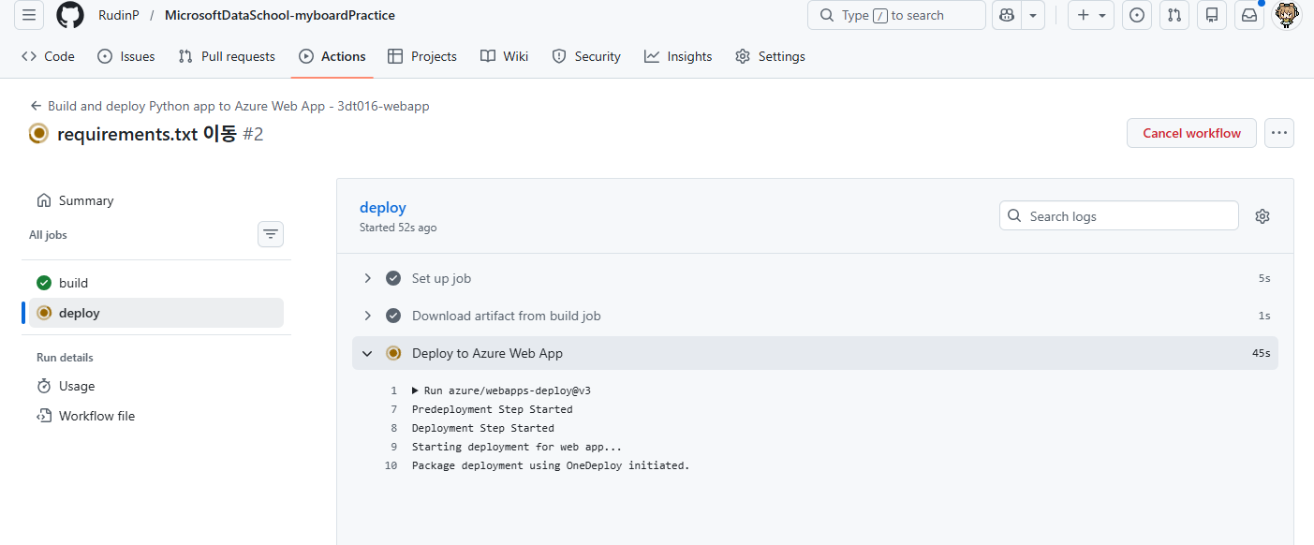Click Cancel workflow button
Screen dimensions: 1314x545
click(1191, 133)
